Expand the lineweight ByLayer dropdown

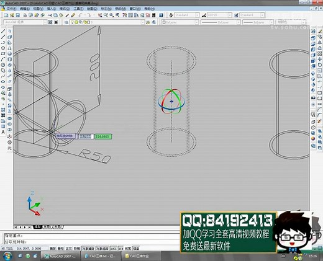[x=271, y=22]
